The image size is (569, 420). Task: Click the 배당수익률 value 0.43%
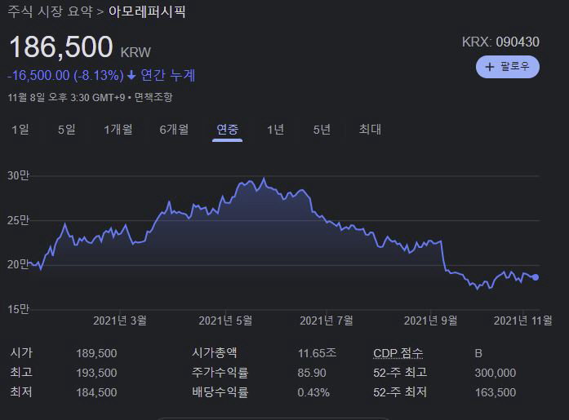coord(313,392)
